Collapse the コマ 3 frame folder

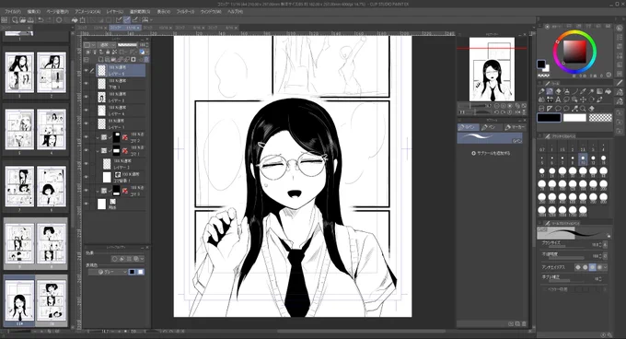pyautogui.click(x=98, y=191)
